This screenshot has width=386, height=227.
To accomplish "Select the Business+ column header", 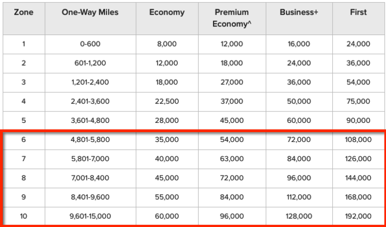I will pyautogui.click(x=299, y=12).
